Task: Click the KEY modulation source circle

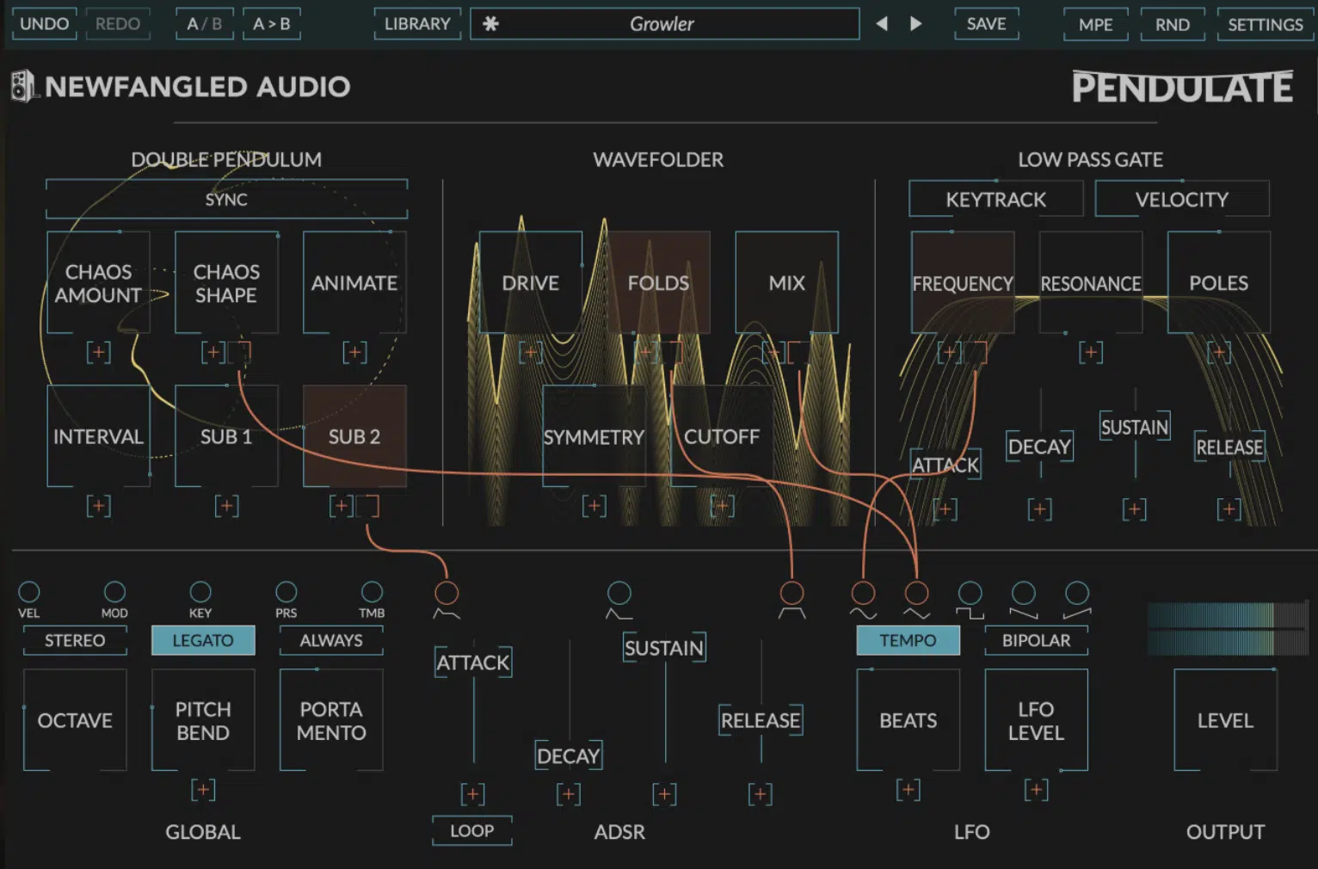Action: 200,592
